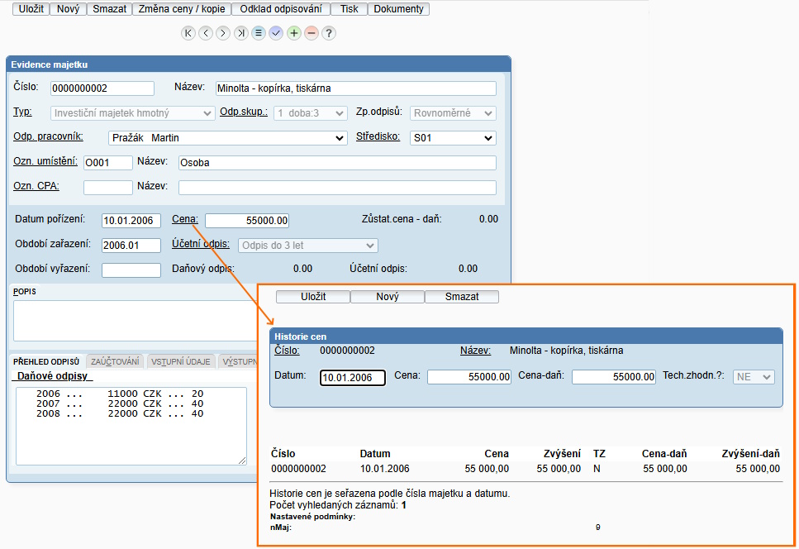The width and height of the screenshot is (799, 549).
Task: Click the Změna ceny / kopie button
Action: pyautogui.click(x=181, y=9)
